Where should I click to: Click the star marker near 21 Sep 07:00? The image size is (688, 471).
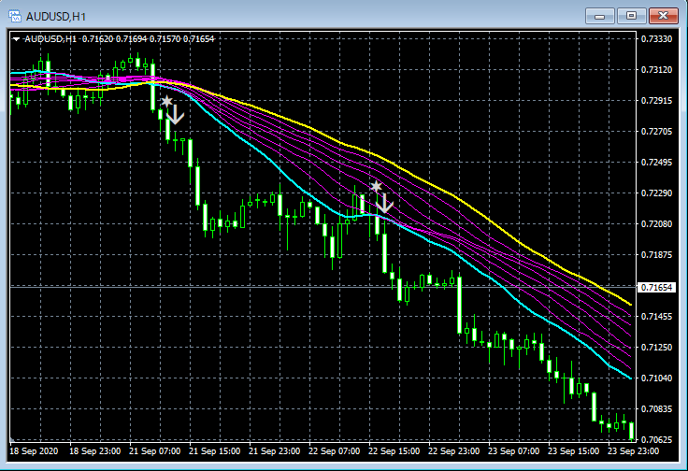(166, 101)
